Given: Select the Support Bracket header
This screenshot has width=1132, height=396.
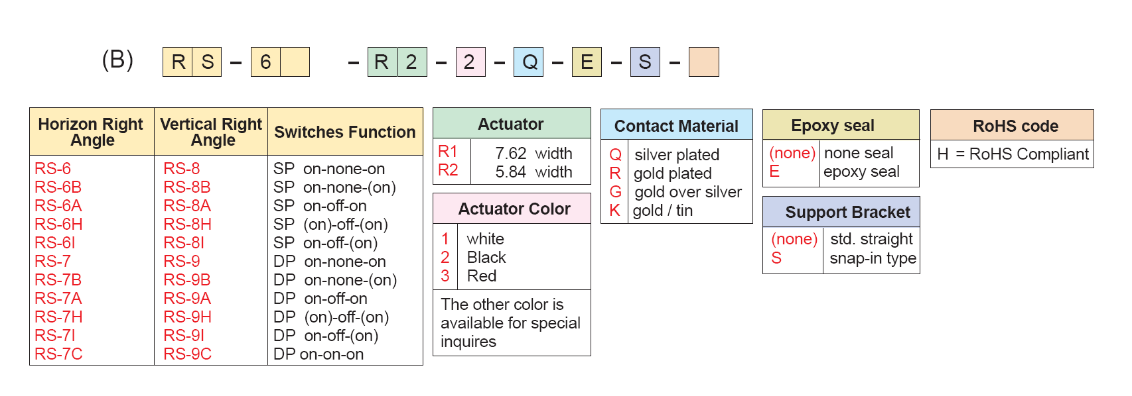Looking at the screenshot, I should 841,212.
